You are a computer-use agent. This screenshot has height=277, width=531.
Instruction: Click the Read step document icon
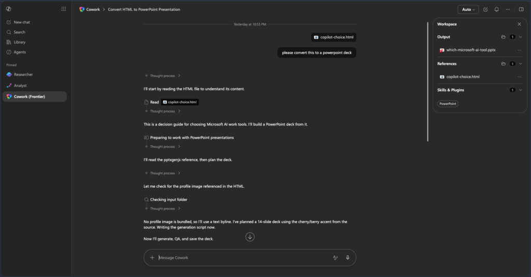146,102
